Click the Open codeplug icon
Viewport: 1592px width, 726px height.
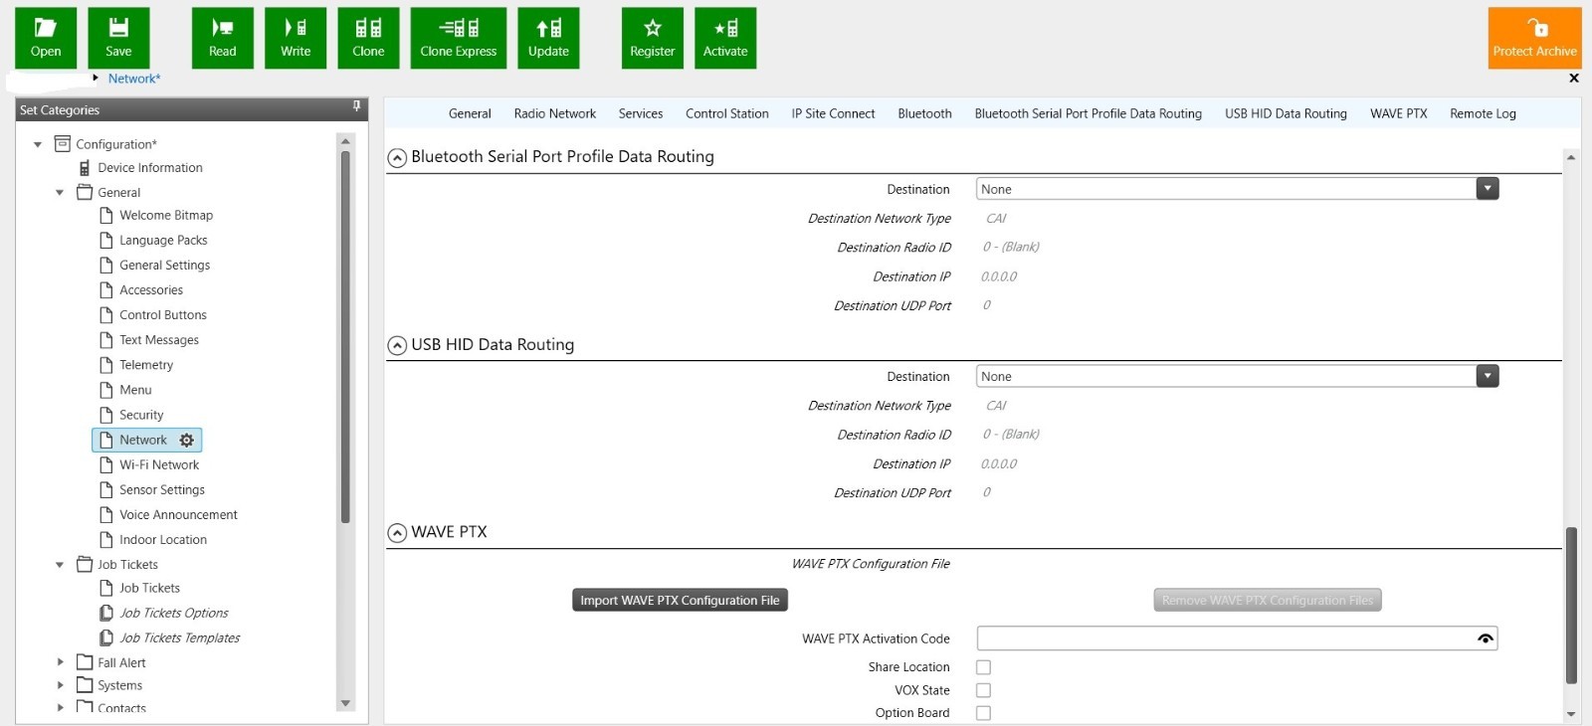[46, 38]
